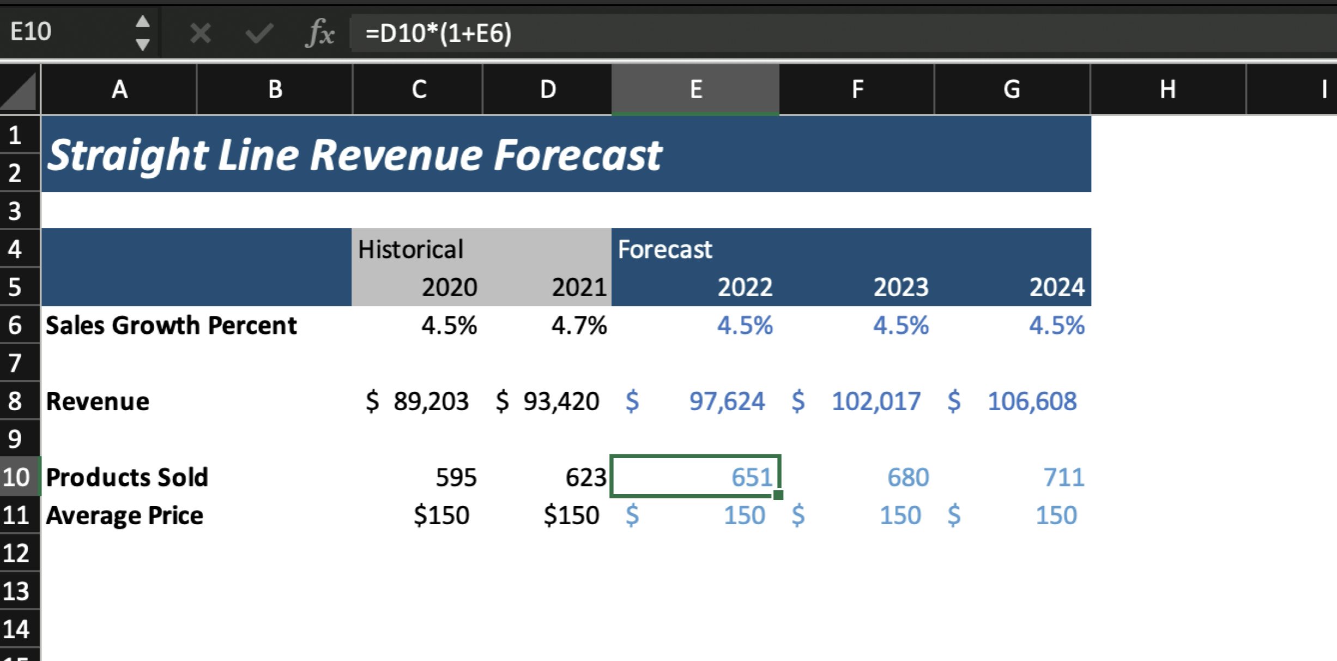Click the Name Box up arrow
1337x661 pixels.
pyautogui.click(x=143, y=21)
